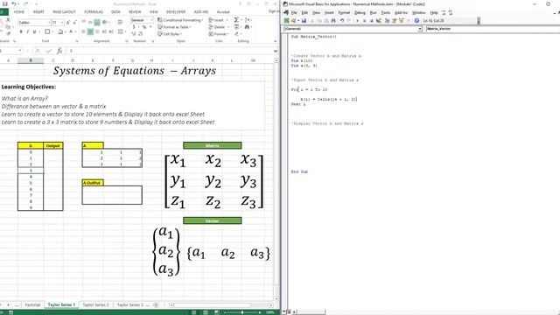Click the cell Borders icon in the ribbon
The width and height of the screenshot is (560, 315).
tap(47, 31)
